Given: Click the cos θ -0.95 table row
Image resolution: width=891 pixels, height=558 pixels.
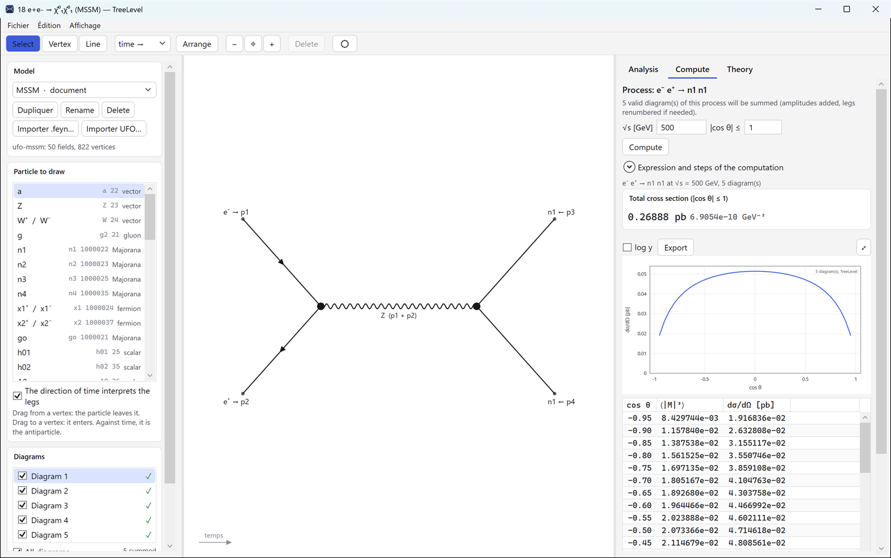Looking at the screenshot, I should click(741, 418).
